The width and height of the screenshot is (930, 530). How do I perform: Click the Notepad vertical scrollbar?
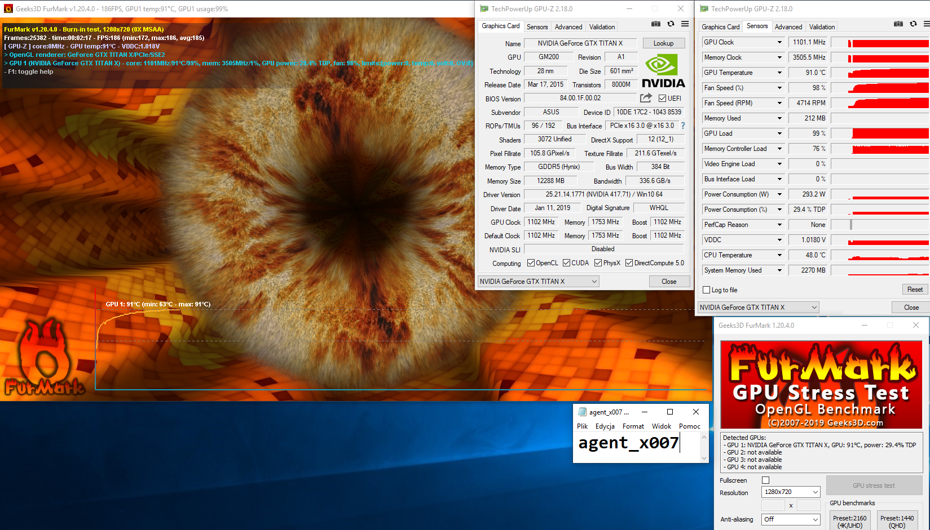(704, 448)
